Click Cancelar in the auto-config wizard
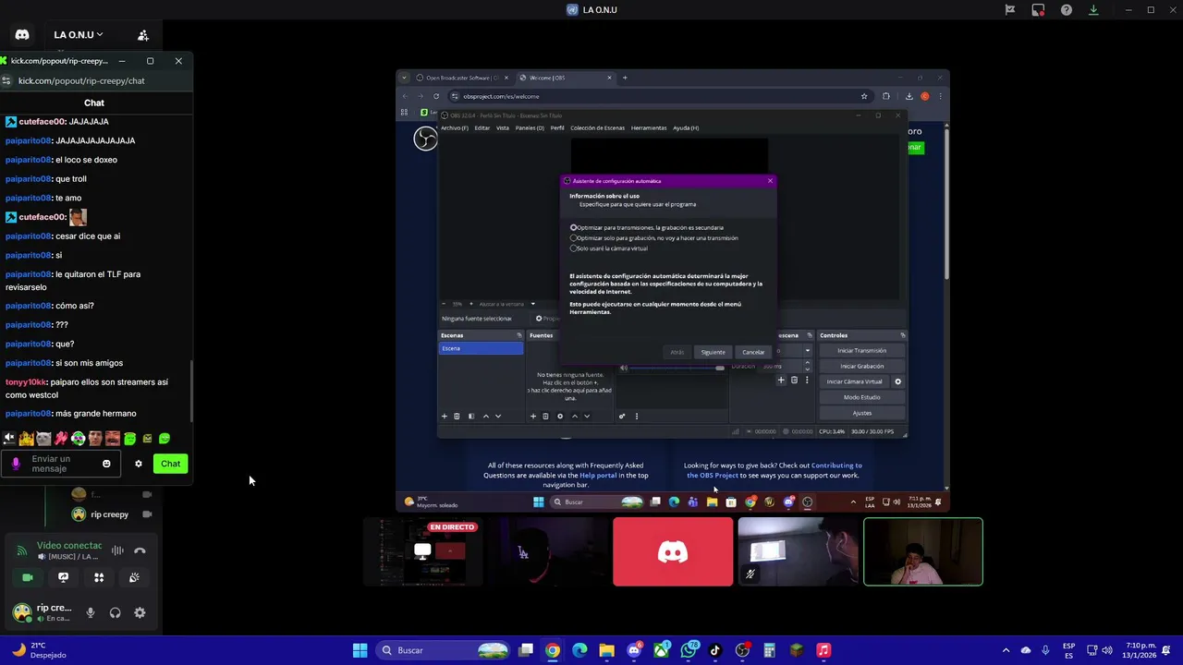The width and height of the screenshot is (1183, 665). click(x=753, y=352)
